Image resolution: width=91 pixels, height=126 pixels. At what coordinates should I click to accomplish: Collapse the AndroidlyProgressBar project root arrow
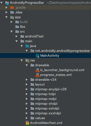tap(2, 3)
